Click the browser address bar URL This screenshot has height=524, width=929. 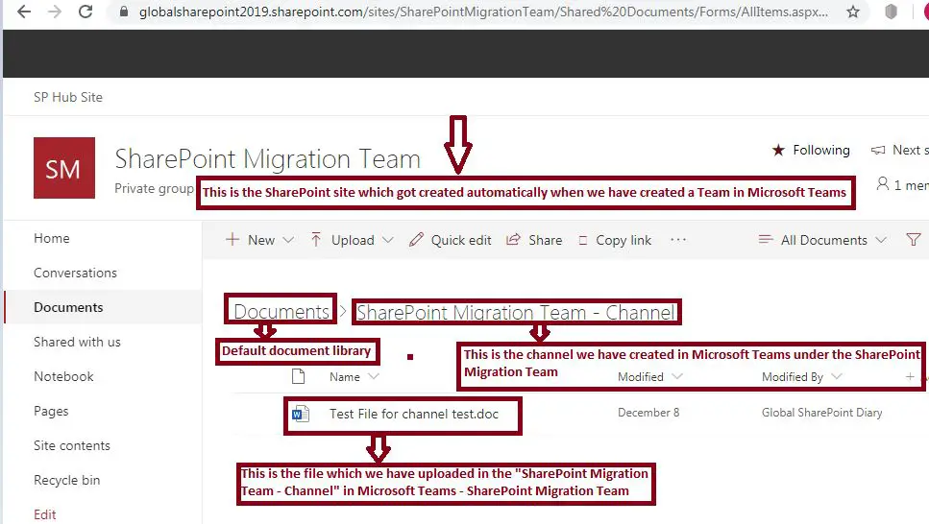483,12
